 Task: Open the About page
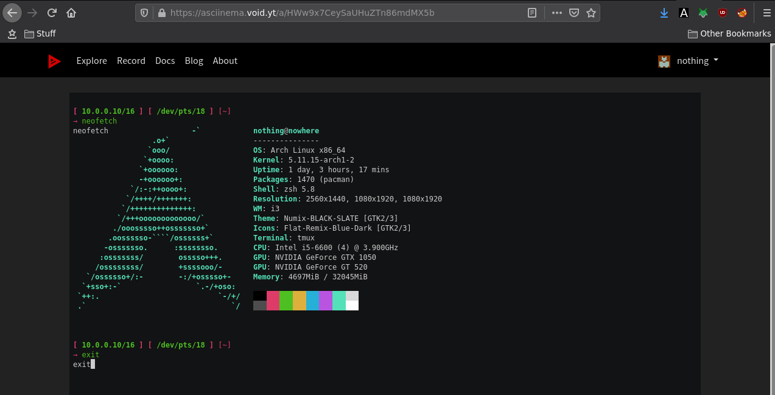pyautogui.click(x=225, y=61)
